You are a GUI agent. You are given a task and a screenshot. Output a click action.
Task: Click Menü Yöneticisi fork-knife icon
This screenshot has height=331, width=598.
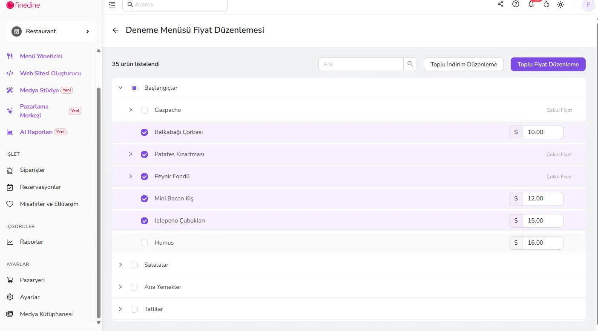[x=10, y=56]
